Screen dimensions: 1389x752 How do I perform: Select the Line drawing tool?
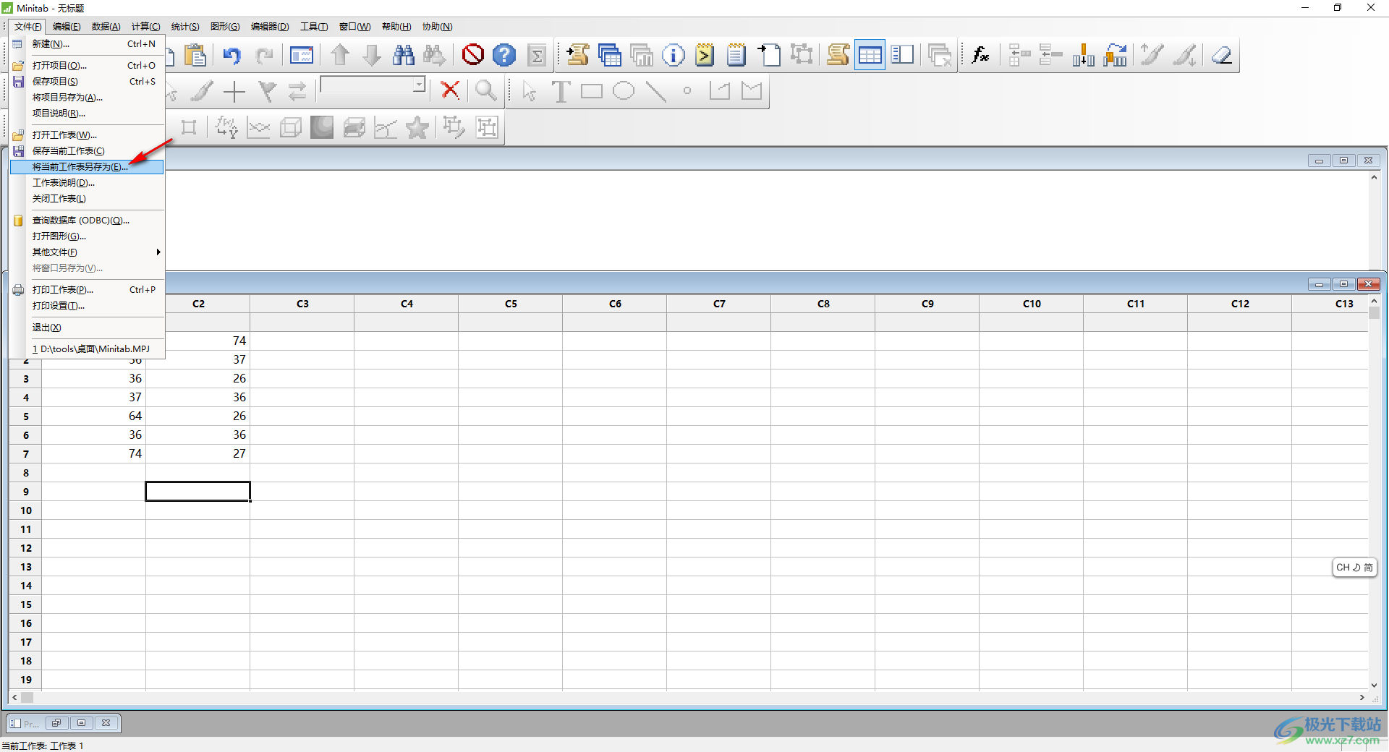pos(655,91)
